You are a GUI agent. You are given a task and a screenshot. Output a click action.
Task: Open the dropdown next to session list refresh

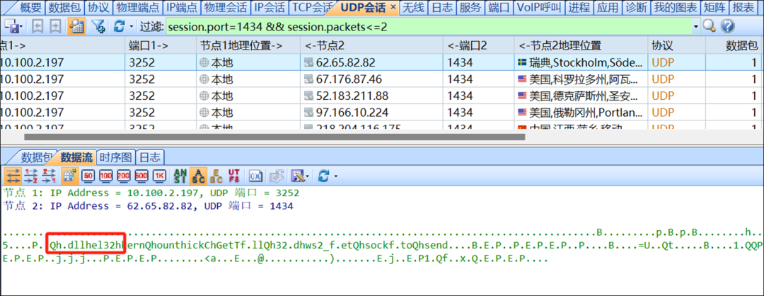[132, 27]
